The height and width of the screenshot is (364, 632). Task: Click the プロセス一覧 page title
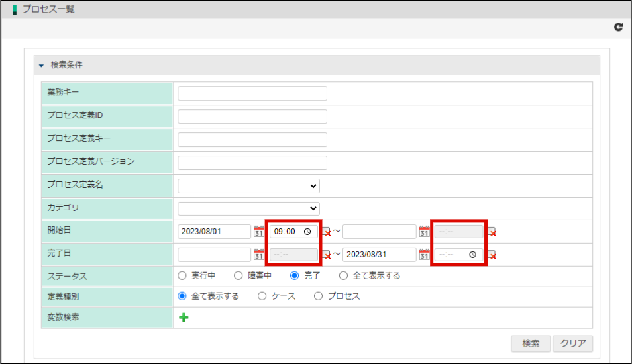click(48, 9)
